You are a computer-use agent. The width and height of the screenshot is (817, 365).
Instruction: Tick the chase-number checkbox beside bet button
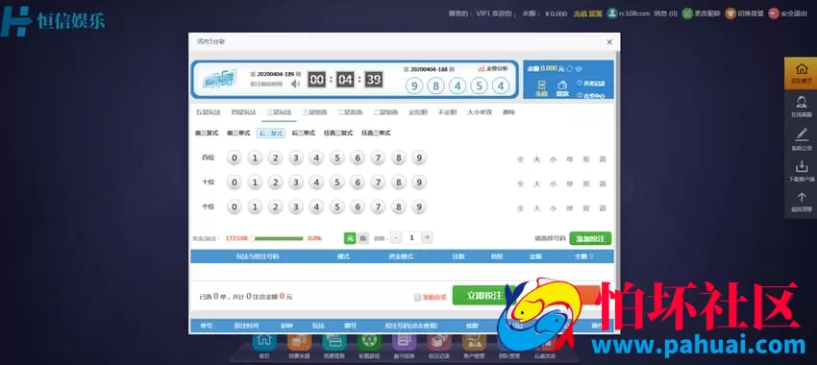(417, 298)
